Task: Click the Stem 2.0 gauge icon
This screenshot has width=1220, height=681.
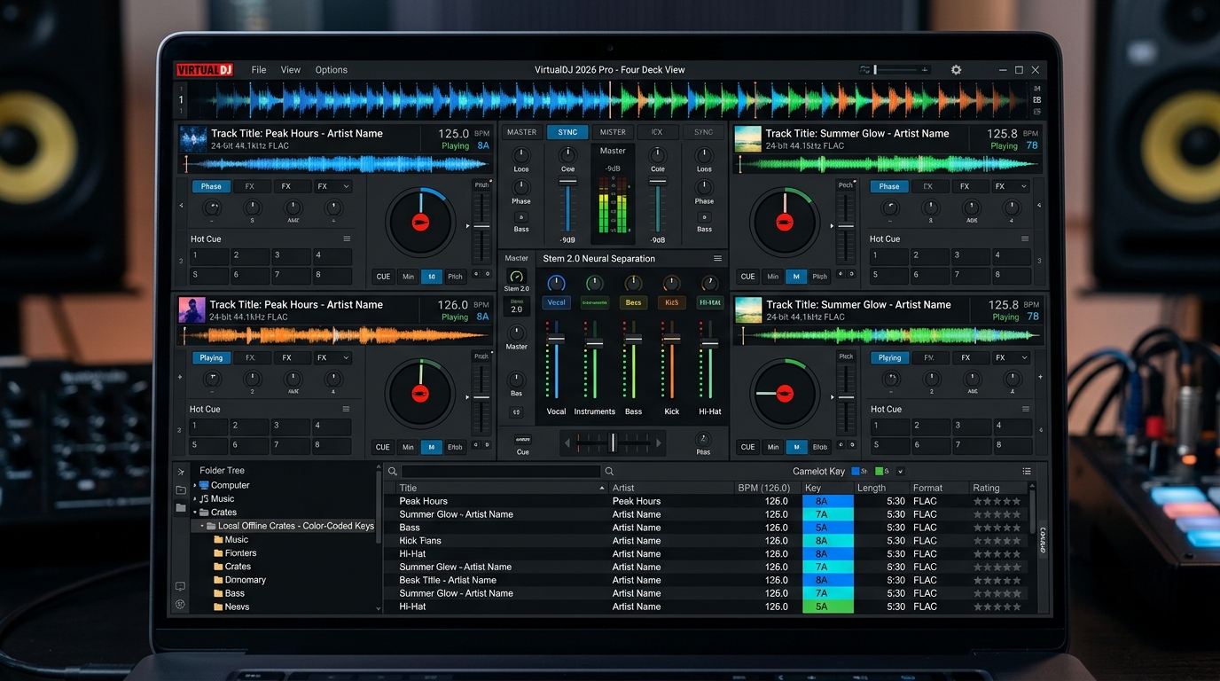Action: point(517,277)
